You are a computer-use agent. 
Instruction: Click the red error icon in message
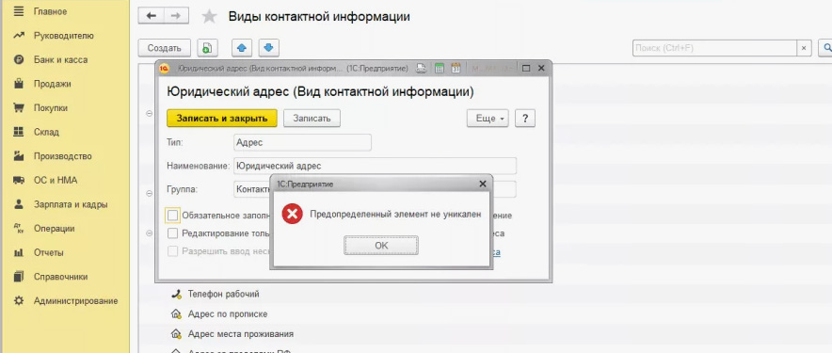[x=292, y=214]
